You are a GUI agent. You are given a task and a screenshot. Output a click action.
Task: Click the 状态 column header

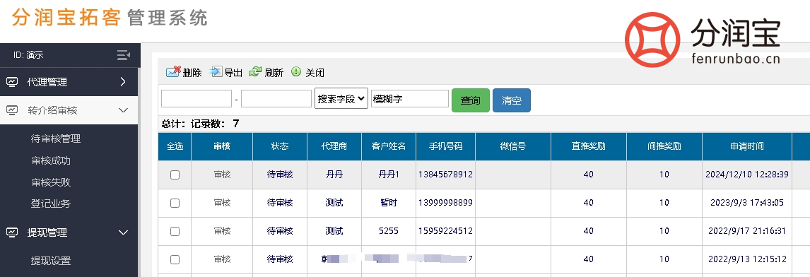[x=280, y=146]
